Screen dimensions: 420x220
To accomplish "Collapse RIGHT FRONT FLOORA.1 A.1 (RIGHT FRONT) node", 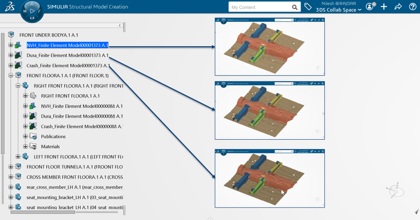I will pyautogui.click(x=18, y=85).
